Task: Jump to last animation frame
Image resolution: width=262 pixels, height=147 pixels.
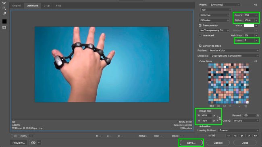Action: (255, 136)
